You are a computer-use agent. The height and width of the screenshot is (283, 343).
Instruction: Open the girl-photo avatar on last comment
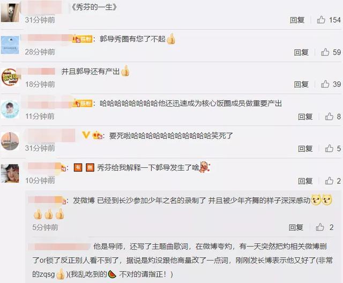tap(10, 174)
